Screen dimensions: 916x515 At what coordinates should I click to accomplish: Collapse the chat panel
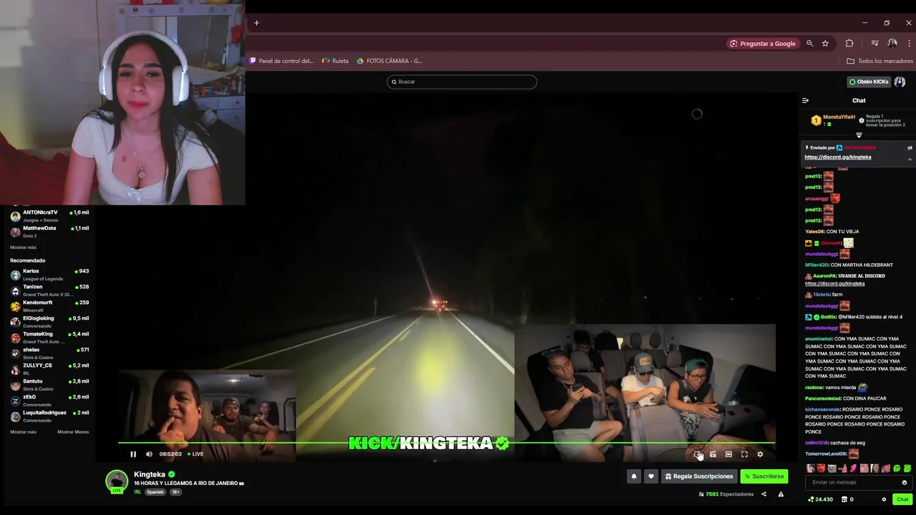pyautogui.click(x=805, y=101)
